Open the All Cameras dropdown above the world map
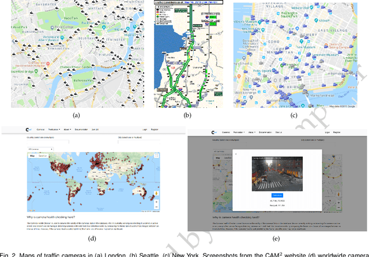 tap(40, 149)
